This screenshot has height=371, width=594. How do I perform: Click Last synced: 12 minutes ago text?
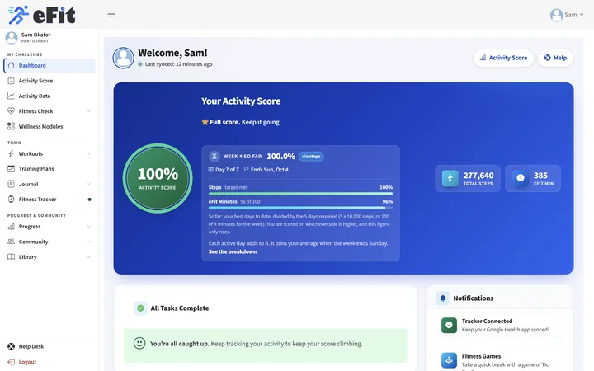tap(178, 64)
